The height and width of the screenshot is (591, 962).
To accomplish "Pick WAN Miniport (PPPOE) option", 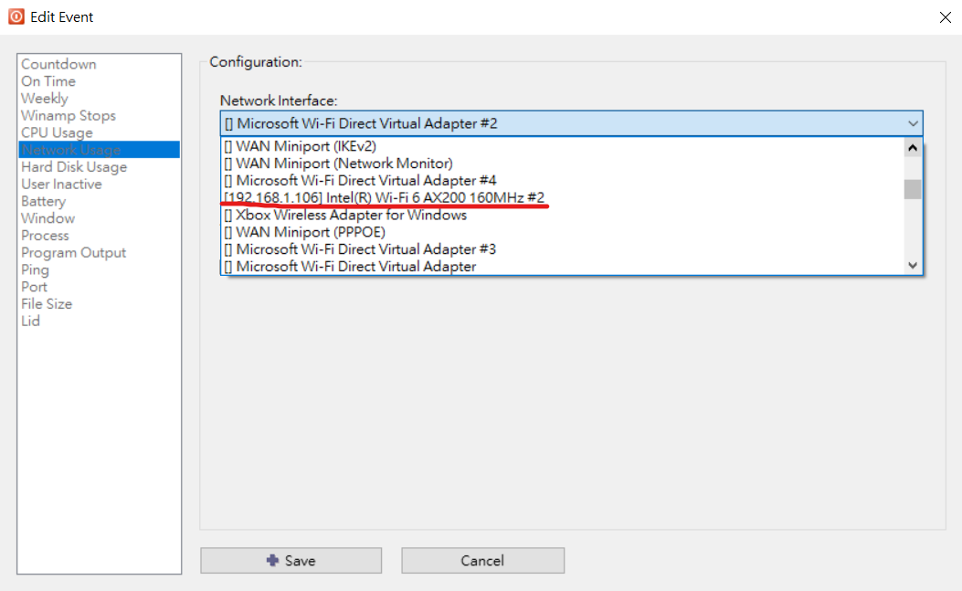I will (x=562, y=232).
